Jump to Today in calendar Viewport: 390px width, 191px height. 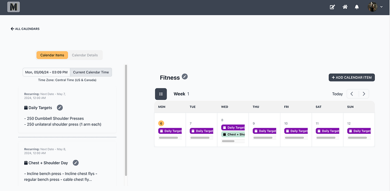pyautogui.click(x=337, y=94)
